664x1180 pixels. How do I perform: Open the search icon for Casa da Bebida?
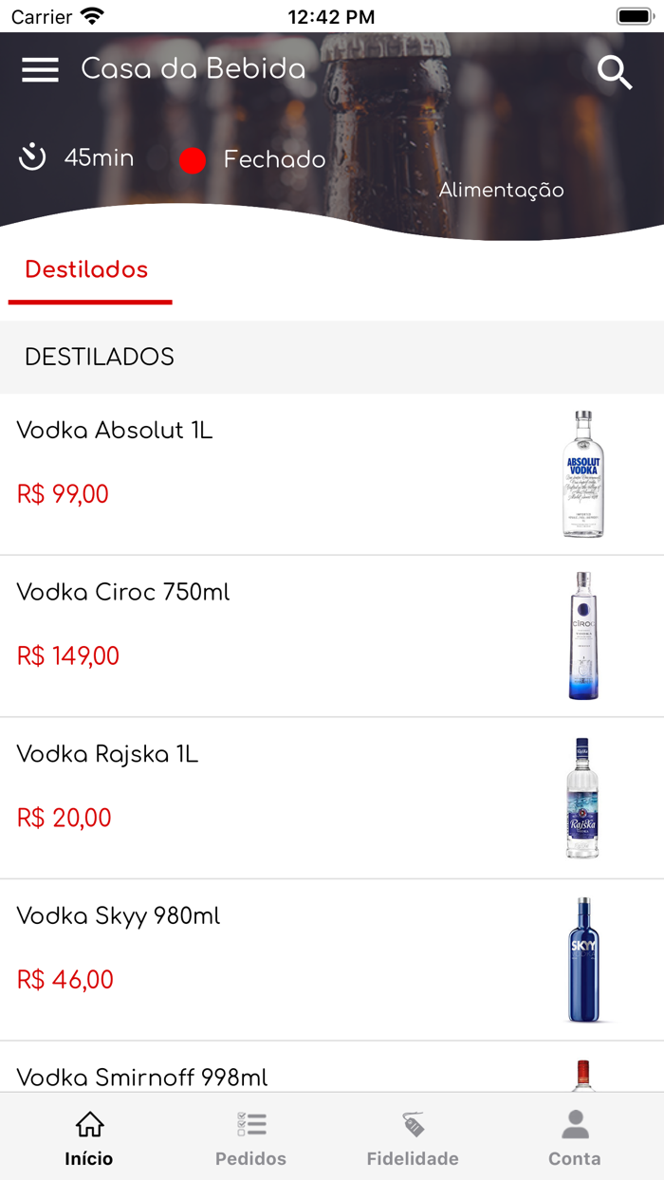pos(615,72)
